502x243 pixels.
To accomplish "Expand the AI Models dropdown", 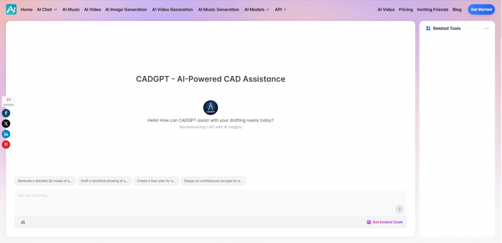I will pyautogui.click(x=257, y=10).
